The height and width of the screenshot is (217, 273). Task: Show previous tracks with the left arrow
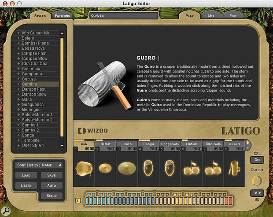pos(248,148)
